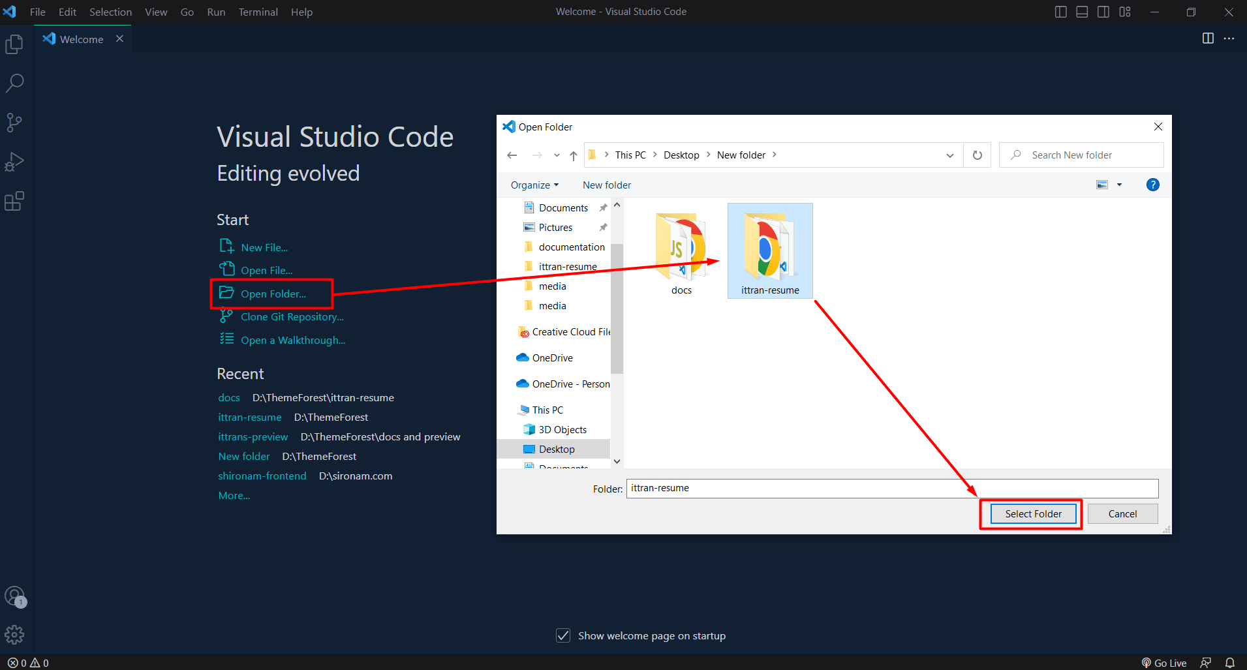Open the Edit menu
Viewport: 1247px width, 670px height.
67,12
